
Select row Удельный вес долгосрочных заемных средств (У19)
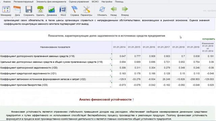point(107,62)
